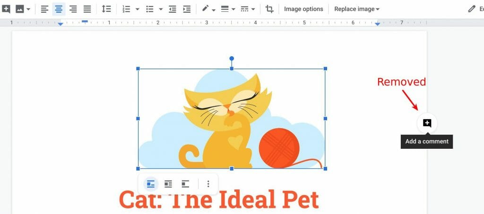The height and width of the screenshot is (214, 484).
Task: Click the left indent marker on ruler
Action: pos(61,24)
